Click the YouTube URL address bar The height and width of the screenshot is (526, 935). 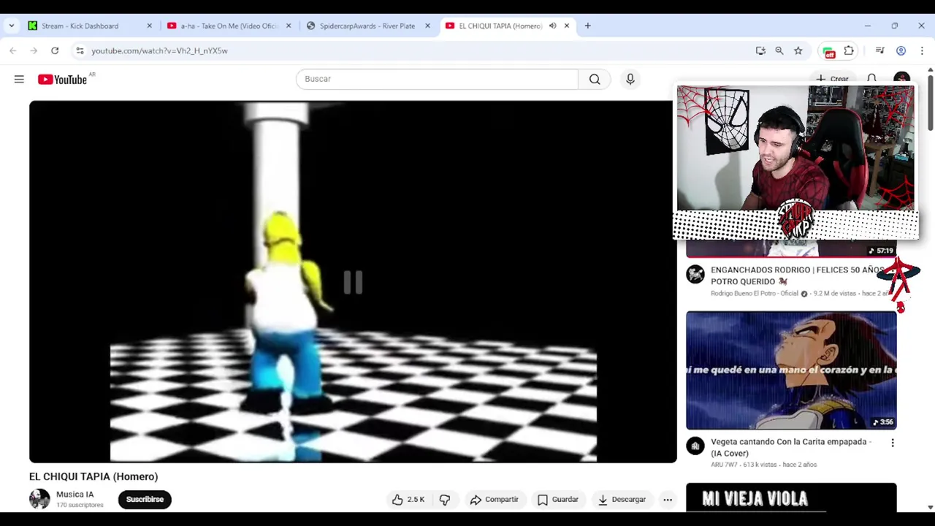pos(159,50)
